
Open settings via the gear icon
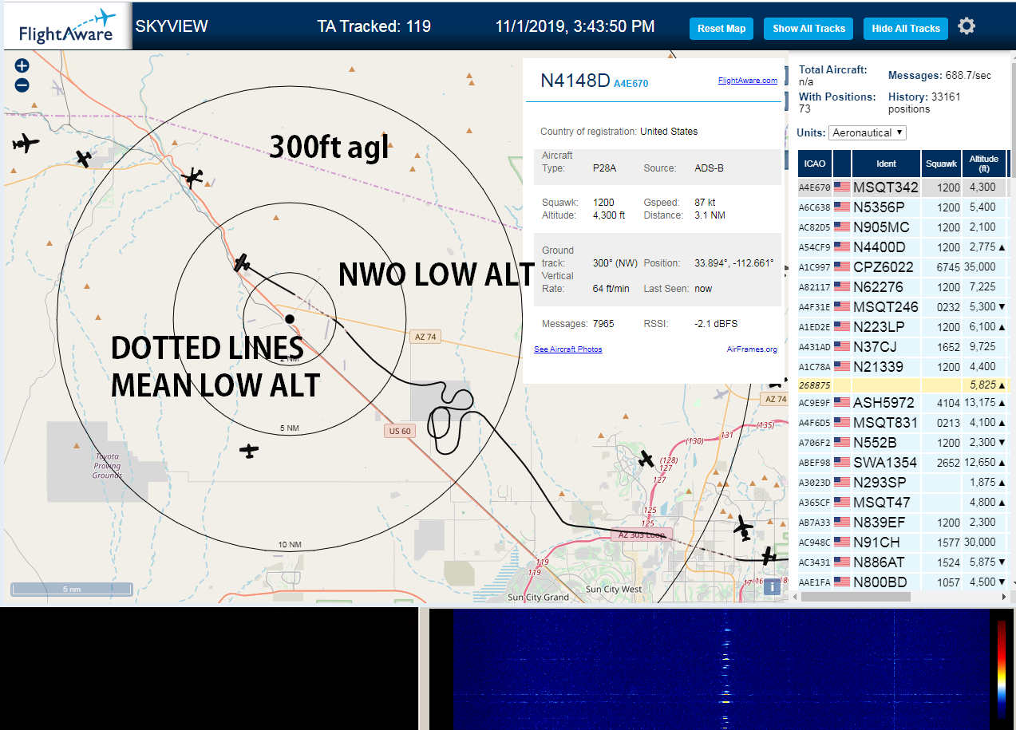tap(967, 26)
